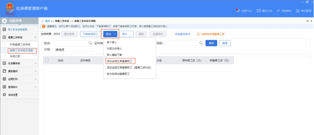This screenshot has width=314, height=135.
Task: Select 单个录入 from the menu
Action: click(x=112, y=42)
